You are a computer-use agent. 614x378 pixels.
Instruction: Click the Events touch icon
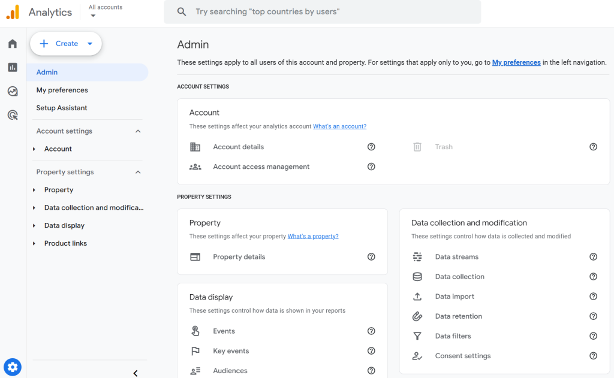coord(195,331)
